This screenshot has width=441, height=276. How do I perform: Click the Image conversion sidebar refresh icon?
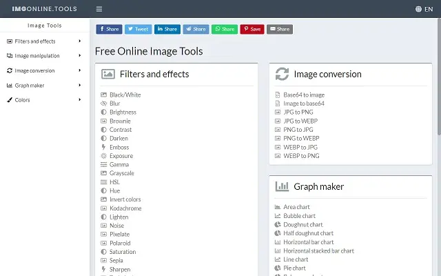[10, 70]
